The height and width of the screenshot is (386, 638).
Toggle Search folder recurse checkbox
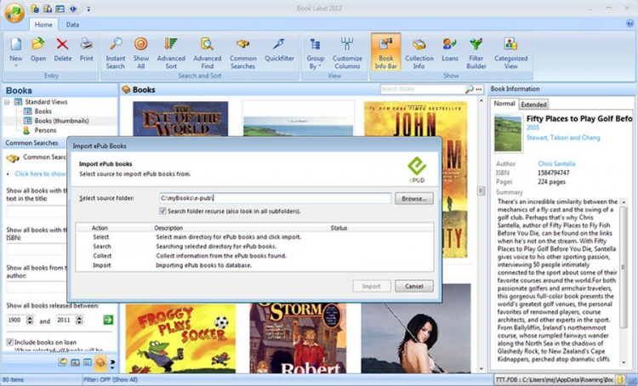[x=162, y=211]
